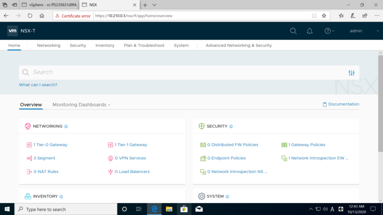The width and height of the screenshot is (383, 215).
Task: Click the Networking info icon
Action: point(66,127)
